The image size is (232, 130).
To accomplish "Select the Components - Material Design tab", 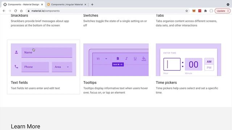I will (x=23, y=5).
